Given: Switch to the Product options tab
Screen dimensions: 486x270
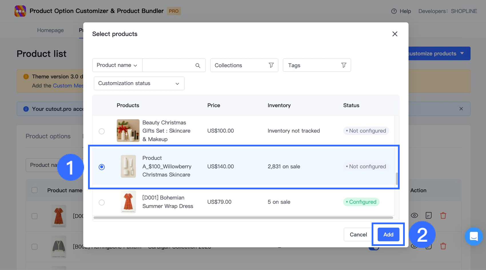Looking at the screenshot, I should [x=48, y=136].
